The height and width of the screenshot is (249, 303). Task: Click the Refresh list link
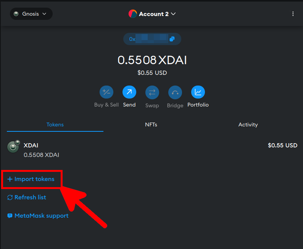pyautogui.click(x=27, y=197)
